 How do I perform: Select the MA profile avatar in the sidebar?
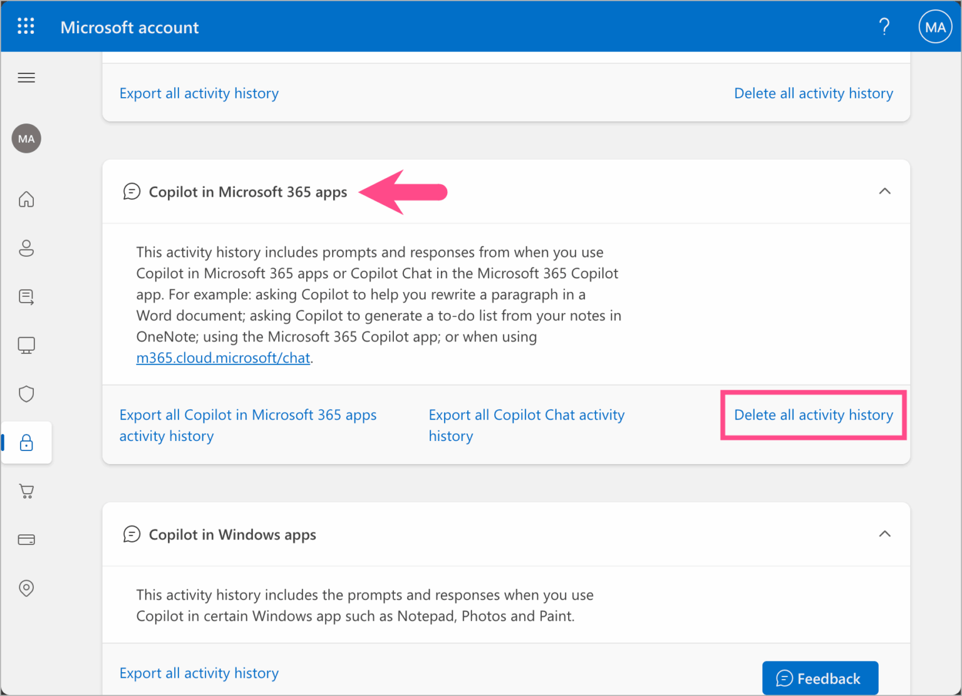[26, 138]
